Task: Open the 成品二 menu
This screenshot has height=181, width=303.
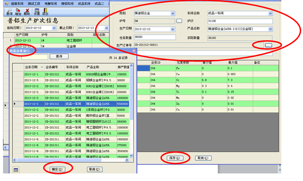Action: click(99, 4)
